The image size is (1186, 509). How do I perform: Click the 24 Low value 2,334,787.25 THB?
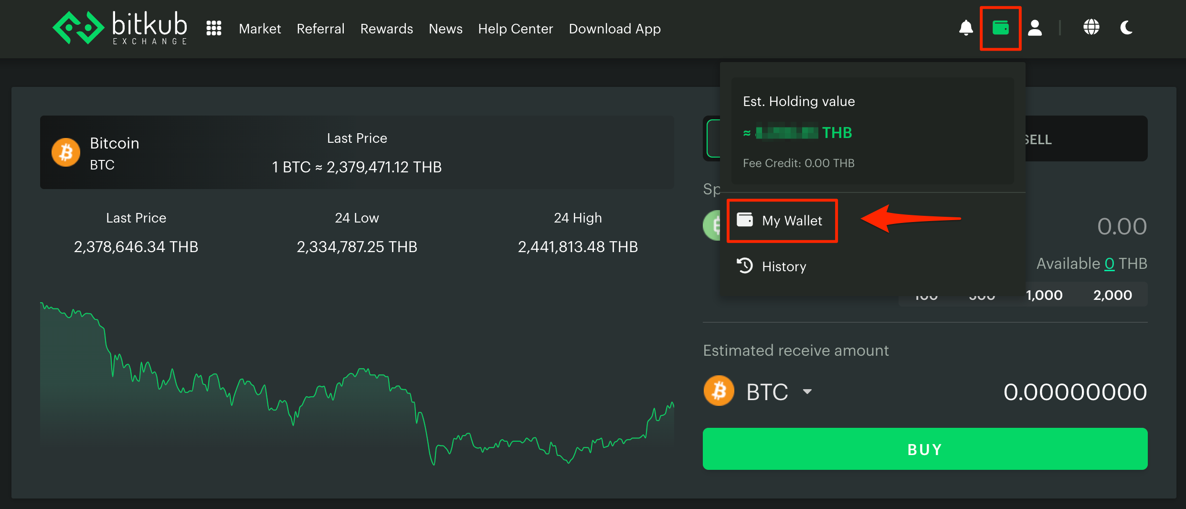pos(357,247)
